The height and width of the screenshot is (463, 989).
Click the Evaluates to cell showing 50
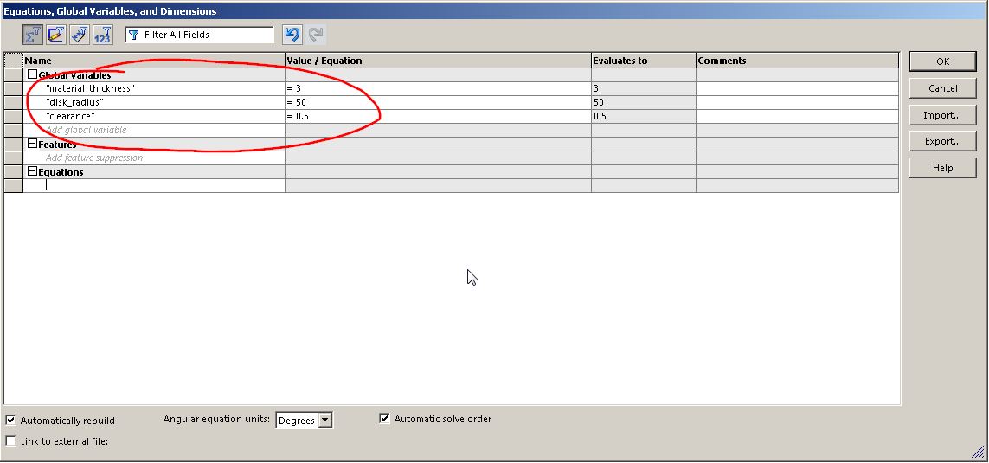644,102
